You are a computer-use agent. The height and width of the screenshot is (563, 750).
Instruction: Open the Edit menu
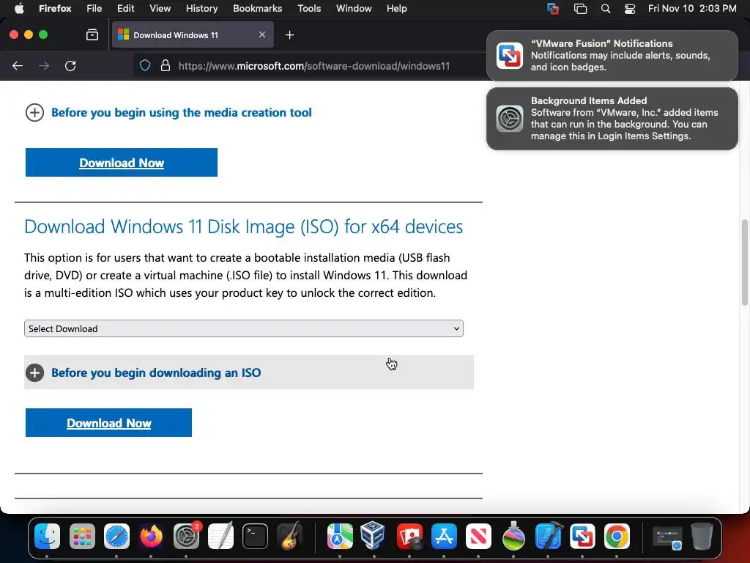(126, 9)
